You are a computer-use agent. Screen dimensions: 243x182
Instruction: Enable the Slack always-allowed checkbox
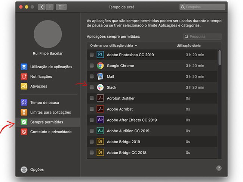[x=92, y=87]
